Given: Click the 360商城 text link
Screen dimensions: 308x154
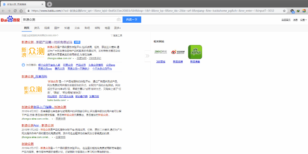Looking at the screenshot, I should [x=161, y=62].
